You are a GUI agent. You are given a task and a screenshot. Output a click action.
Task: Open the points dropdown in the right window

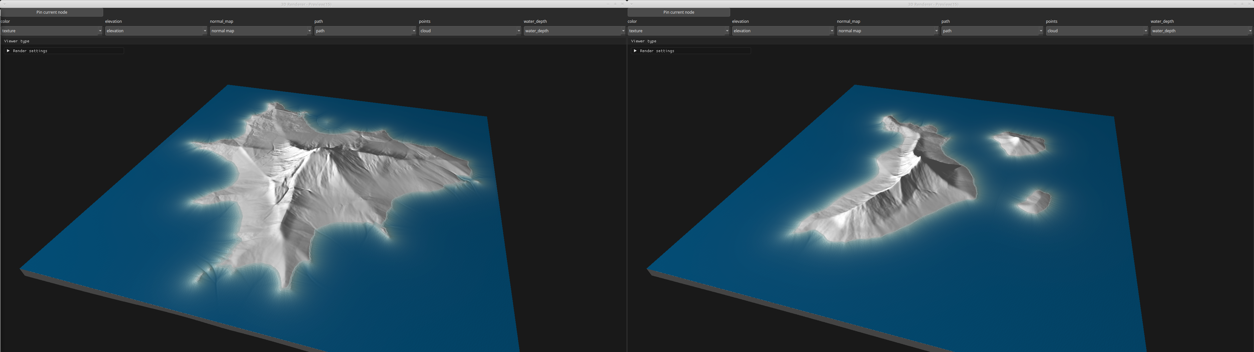[1097, 31]
